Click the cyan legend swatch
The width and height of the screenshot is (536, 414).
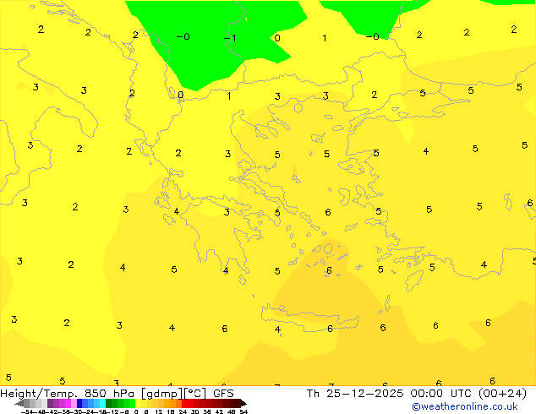pos(102,403)
